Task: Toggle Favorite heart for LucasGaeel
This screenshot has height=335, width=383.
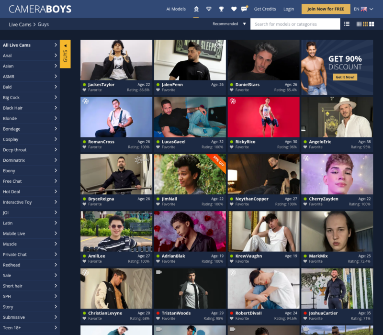Action: [x=158, y=147]
